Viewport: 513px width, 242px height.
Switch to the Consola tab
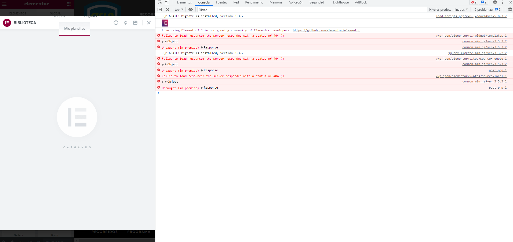point(204,2)
